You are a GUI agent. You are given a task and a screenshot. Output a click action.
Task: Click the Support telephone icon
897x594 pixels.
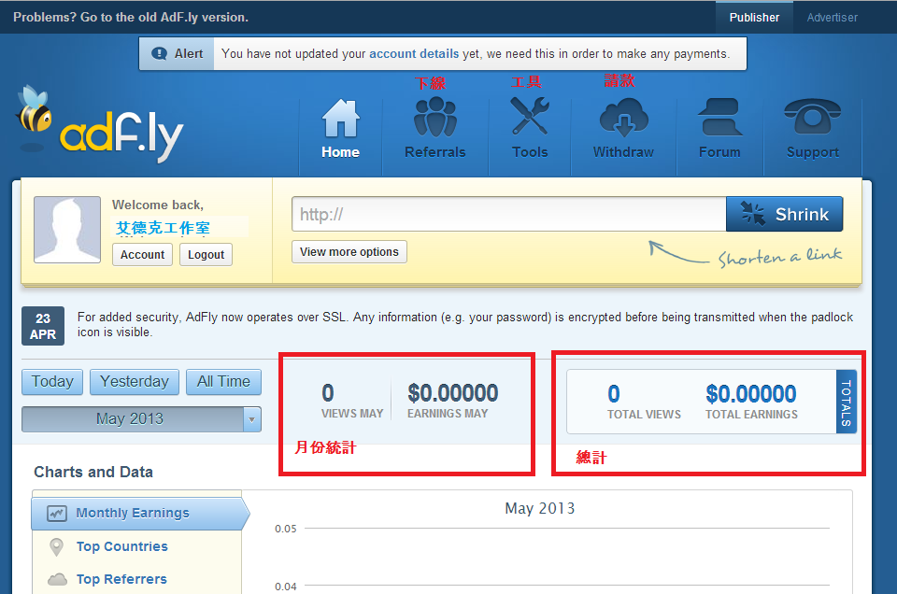point(812,116)
